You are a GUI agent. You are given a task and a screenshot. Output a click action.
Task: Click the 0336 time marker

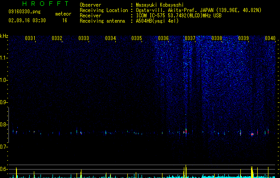163,38
